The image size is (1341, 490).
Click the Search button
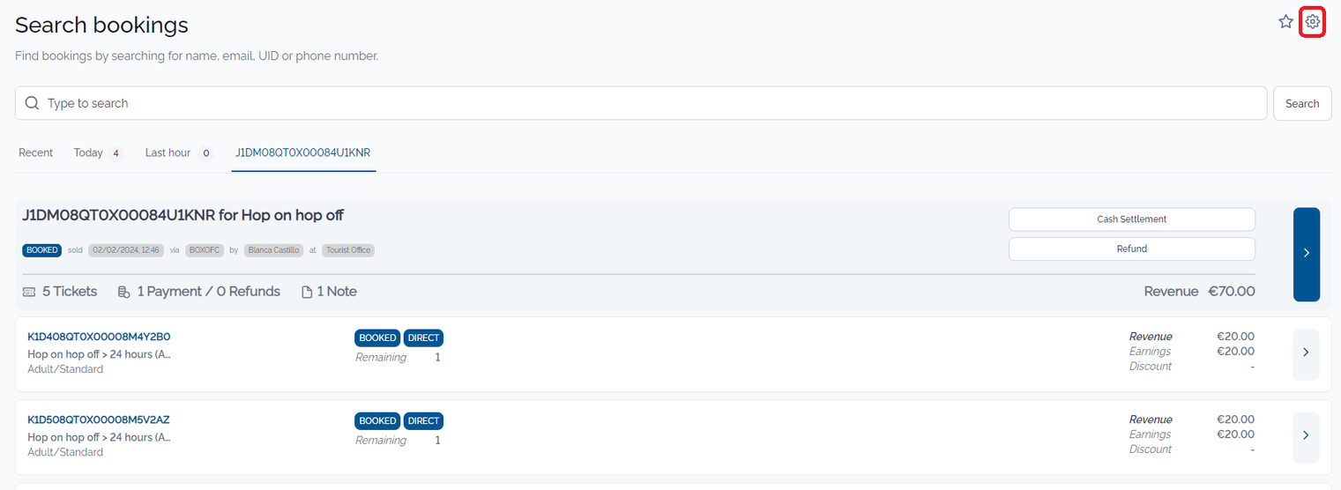coord(1302,103)
